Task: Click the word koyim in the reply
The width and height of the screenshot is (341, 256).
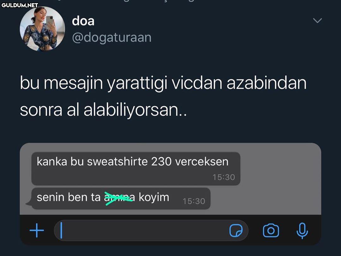Action: [154, 197]
